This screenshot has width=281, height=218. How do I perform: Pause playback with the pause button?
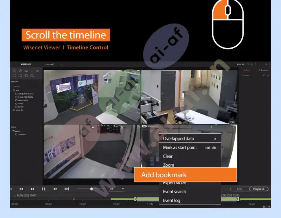44,189
